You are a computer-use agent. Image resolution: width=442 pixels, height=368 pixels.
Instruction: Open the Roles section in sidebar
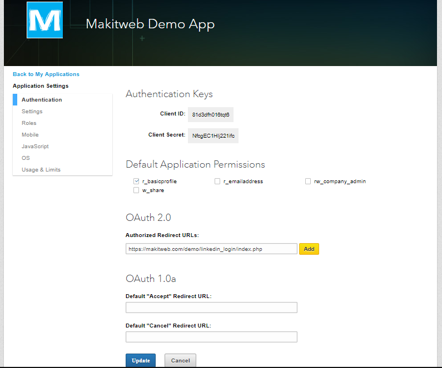coord(29,123)
